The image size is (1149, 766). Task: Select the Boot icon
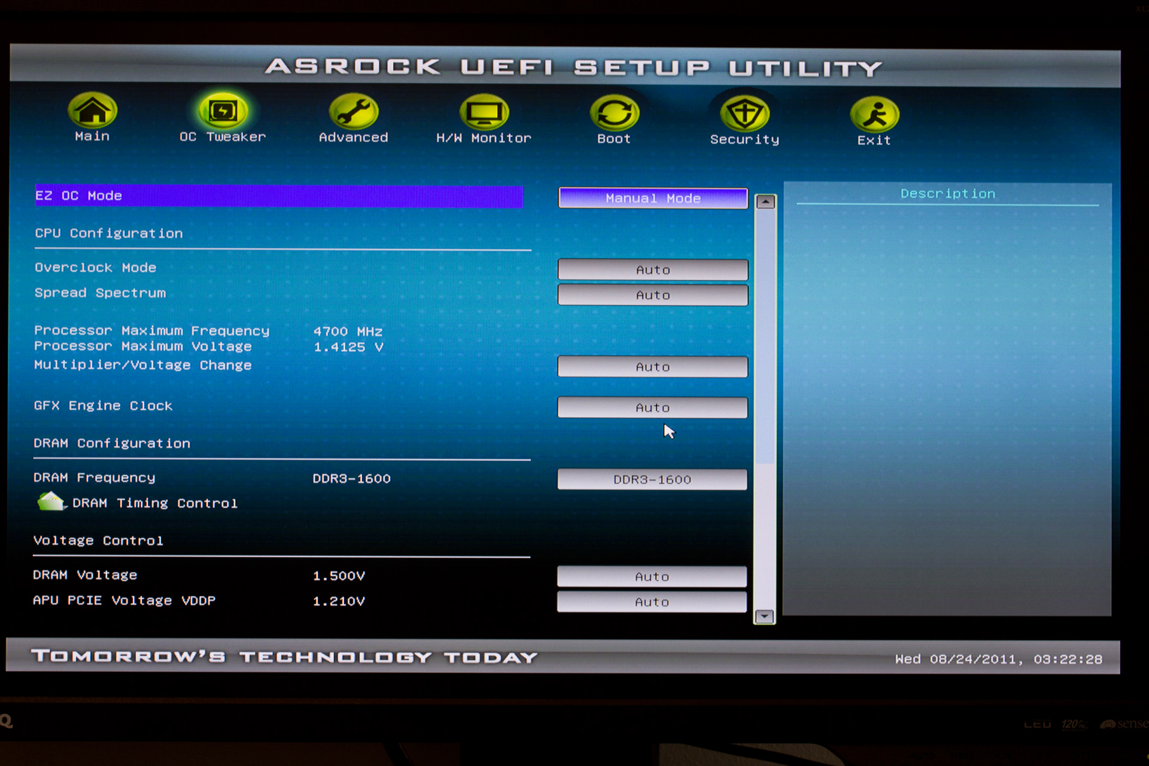[613, 113]
